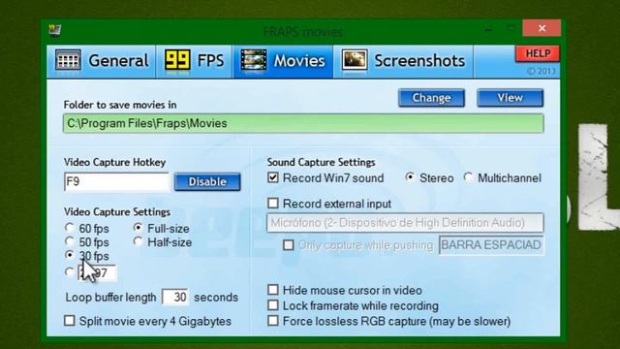
Task: Click the General tab keyboard icon
Action: pyautogui.click(x=68, y=60)
